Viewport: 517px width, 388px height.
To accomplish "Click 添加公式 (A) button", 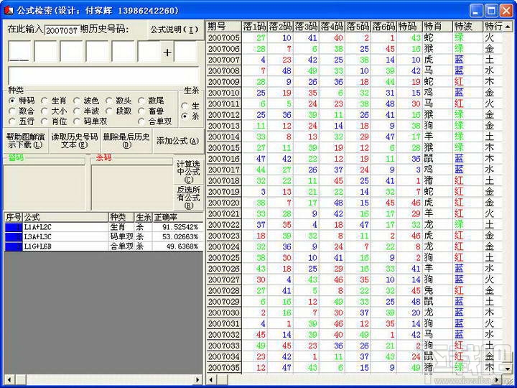I will 178,141.
